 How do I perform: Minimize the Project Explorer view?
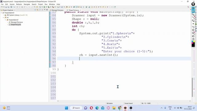(x=45, y=10)
